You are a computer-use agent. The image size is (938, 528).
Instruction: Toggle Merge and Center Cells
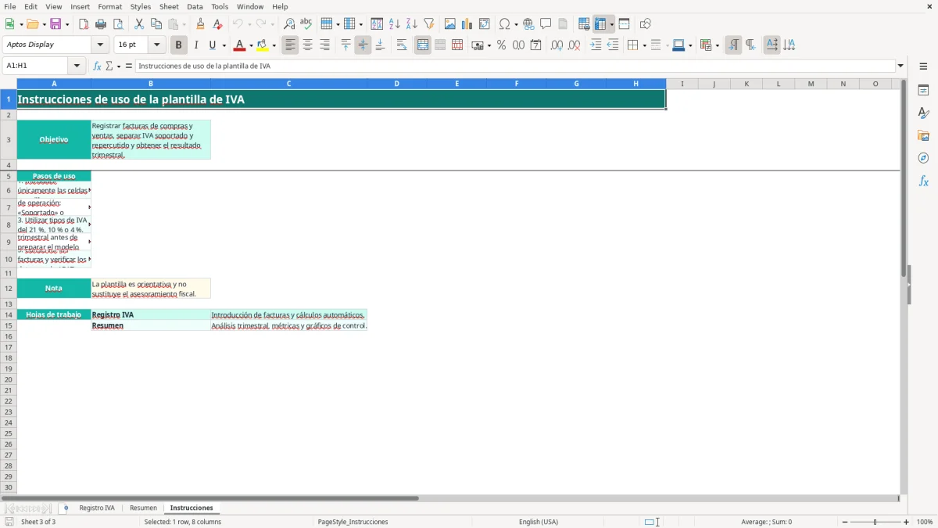pos(423,45)
